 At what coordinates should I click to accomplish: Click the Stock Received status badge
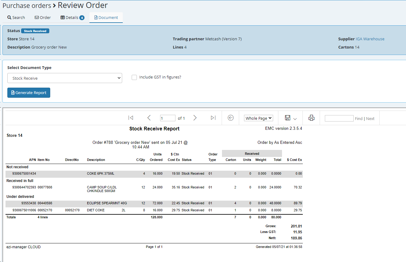(x=35, y=31)
